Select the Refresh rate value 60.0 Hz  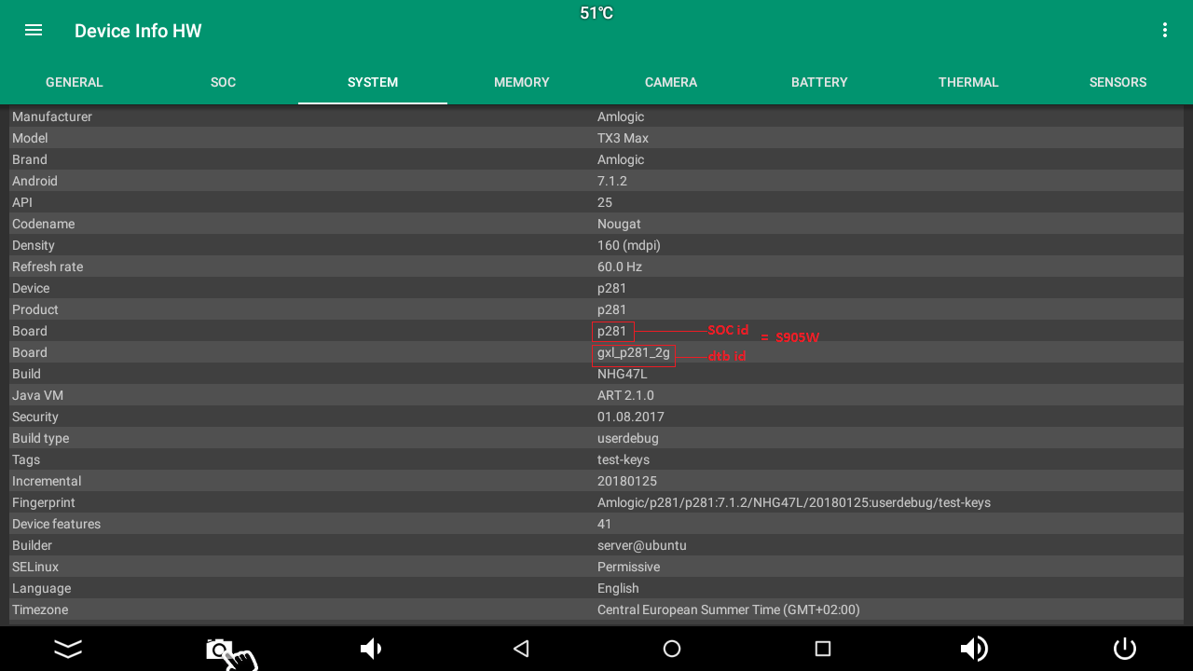point(620,267)
